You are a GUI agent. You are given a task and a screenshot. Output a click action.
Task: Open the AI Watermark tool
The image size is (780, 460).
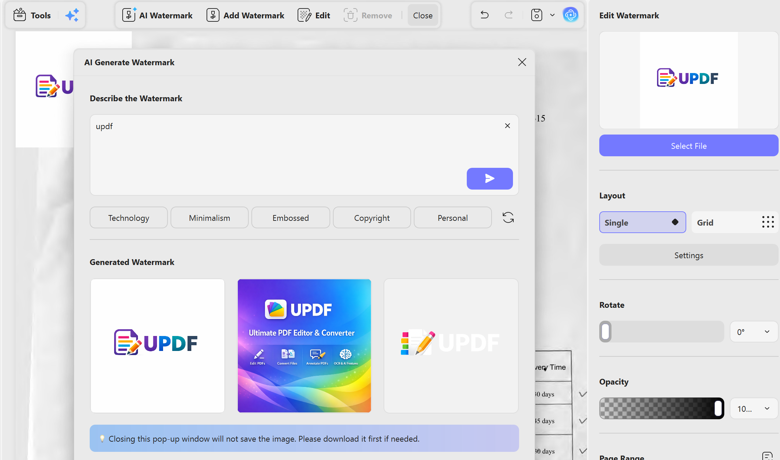pos(157,15)
